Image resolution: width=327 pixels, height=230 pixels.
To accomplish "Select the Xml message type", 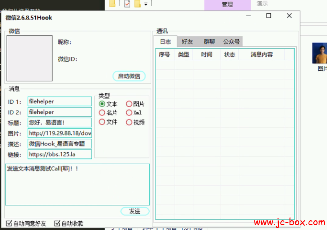I will 134,113.
